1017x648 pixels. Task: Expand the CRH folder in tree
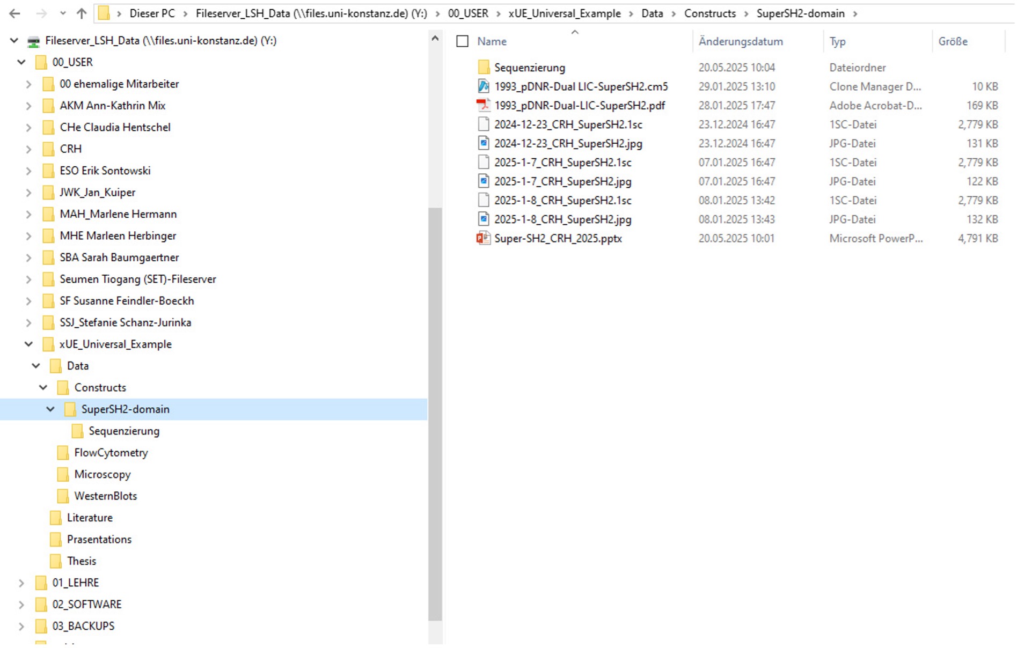pos(29,149)
